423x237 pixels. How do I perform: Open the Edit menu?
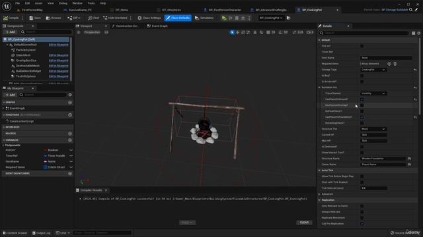(27, 3)
